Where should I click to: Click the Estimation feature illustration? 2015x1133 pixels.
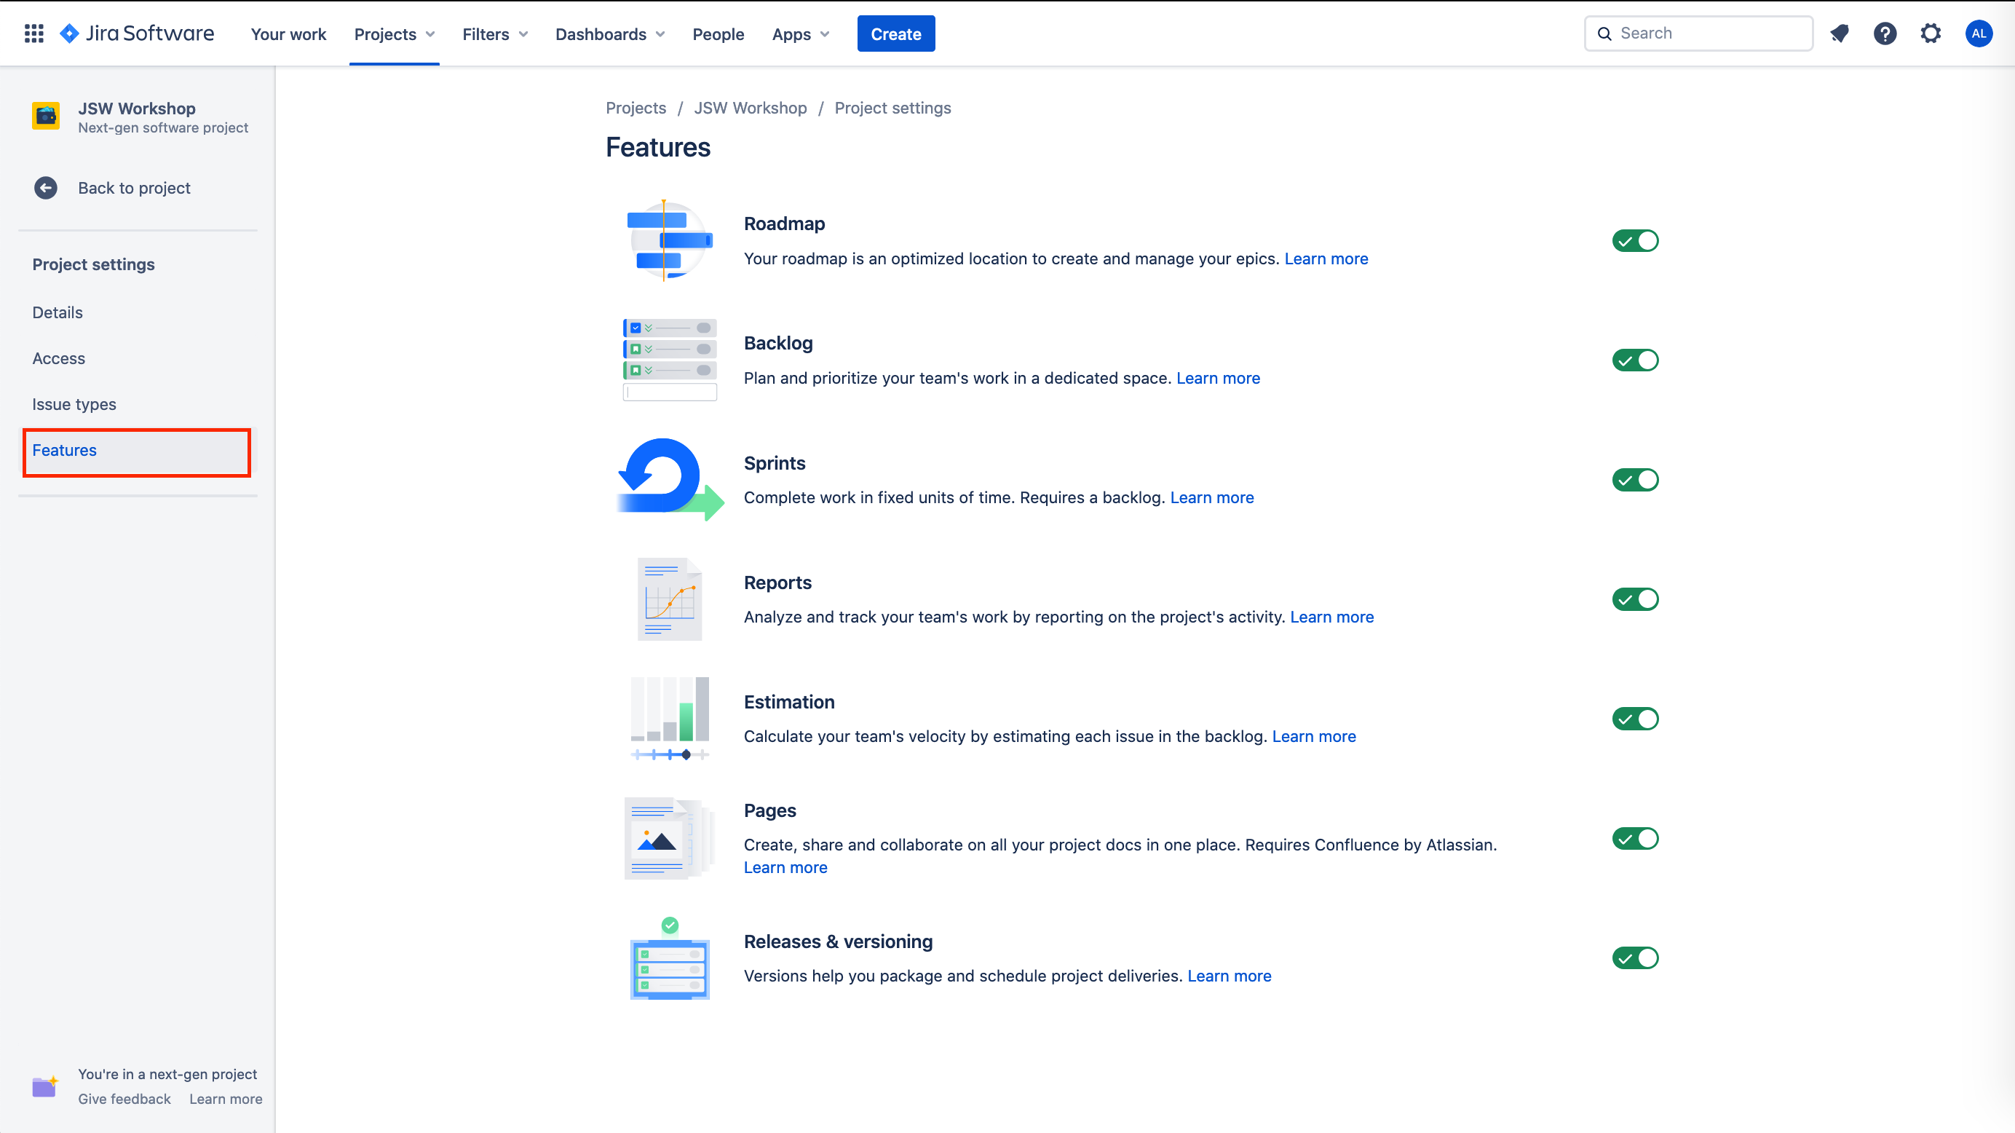click(670, 719)
